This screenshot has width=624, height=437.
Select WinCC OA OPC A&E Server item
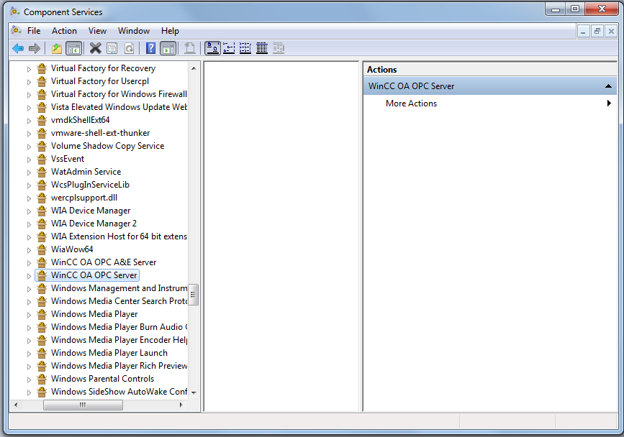click(103, 262)
